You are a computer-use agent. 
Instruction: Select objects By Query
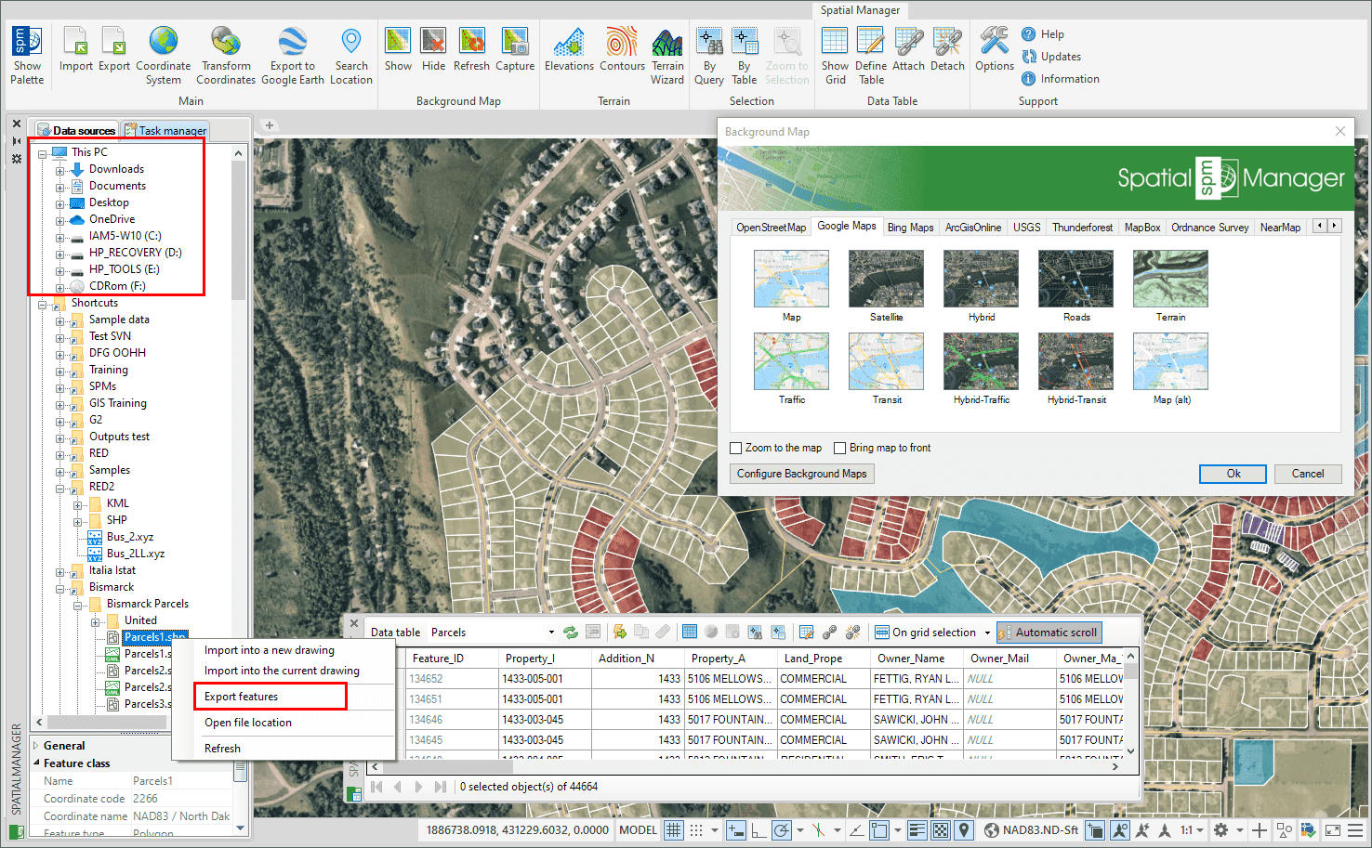[x=709, y=56]
